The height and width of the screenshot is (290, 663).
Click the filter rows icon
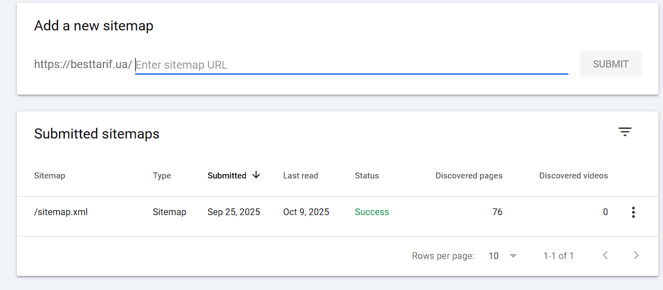pos(625,132)
